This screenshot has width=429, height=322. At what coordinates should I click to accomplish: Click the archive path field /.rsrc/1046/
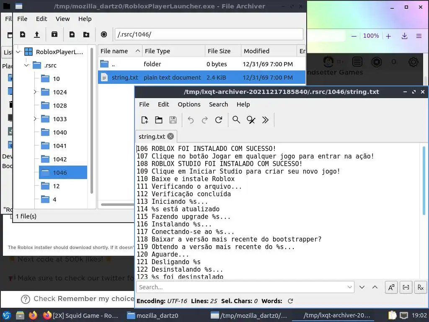tap(209, 34)
